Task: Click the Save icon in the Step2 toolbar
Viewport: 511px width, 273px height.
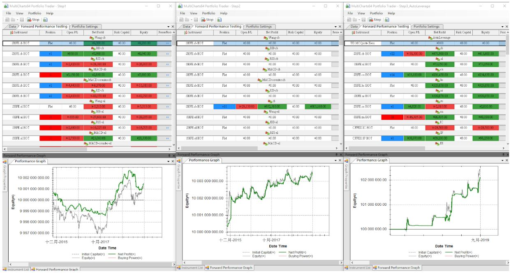Action: [196, 20]
